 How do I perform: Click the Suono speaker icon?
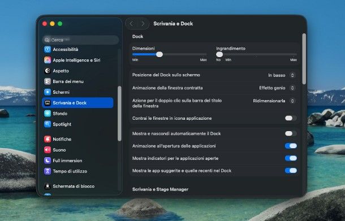48,150
